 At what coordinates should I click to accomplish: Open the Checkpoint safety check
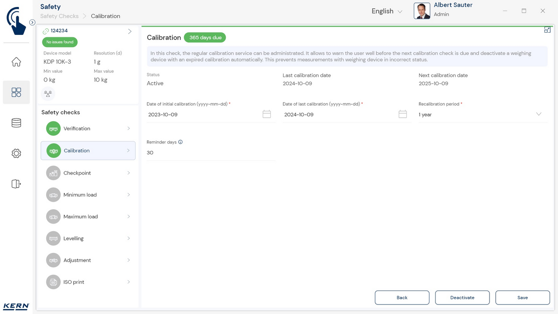click(x=88, y=173)
